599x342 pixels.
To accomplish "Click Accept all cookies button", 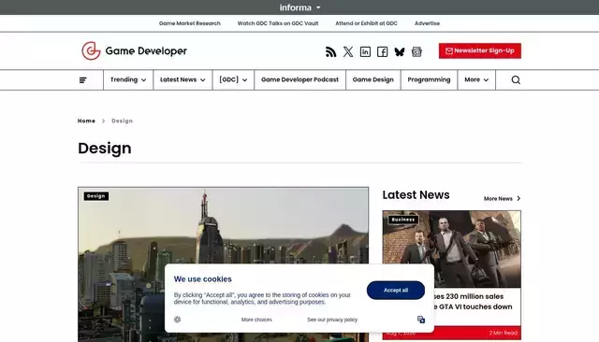I will [396, 291].
